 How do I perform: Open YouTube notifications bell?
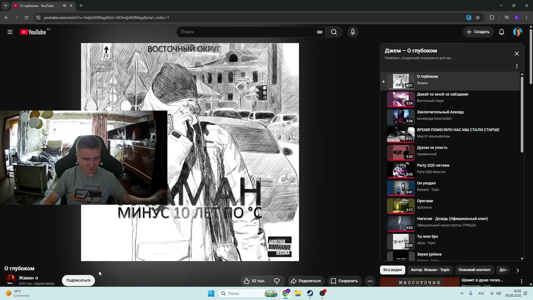pyautogui.click(x=502, y=32)
